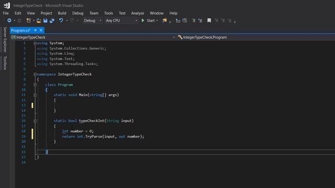Click the Decrease Indent icon in toolbar
335x188 pixels.
click(x=178, y=20)
